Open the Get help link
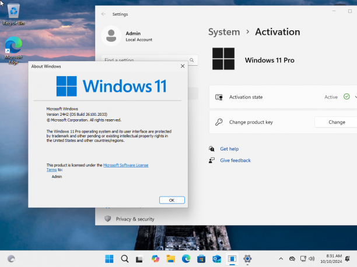The image size is (357, 267). point(229,149)
